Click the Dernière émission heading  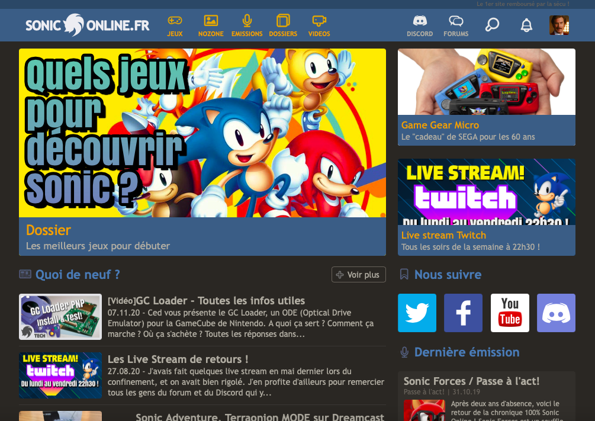pos(467,352)
